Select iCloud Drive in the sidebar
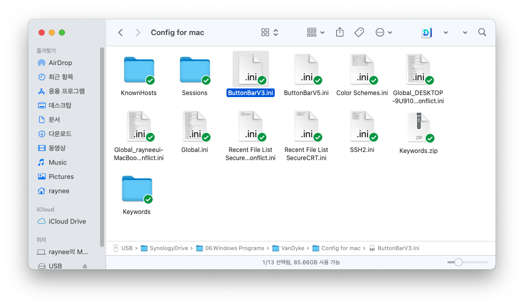Screen dimensions: 524x307 [x=61, y=222]
